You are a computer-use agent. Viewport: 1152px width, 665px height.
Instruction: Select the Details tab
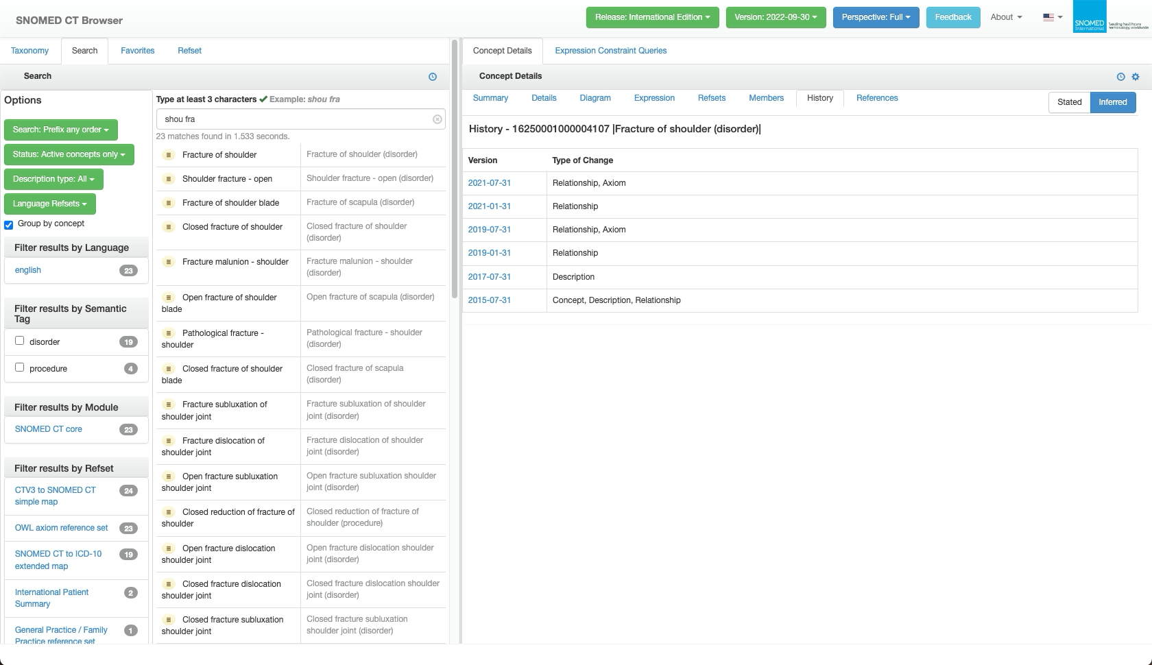coord(544,98)
